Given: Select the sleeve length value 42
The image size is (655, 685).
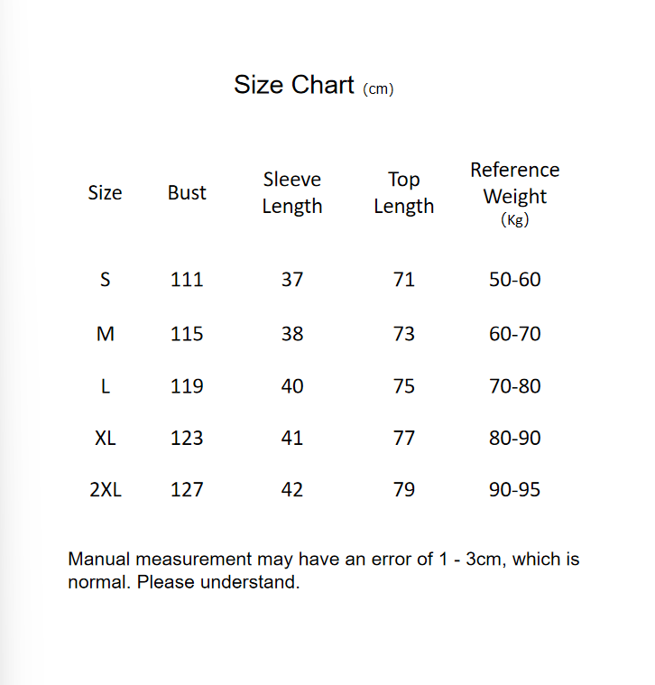Looking at the screenshot, I should tap(291, 490).
